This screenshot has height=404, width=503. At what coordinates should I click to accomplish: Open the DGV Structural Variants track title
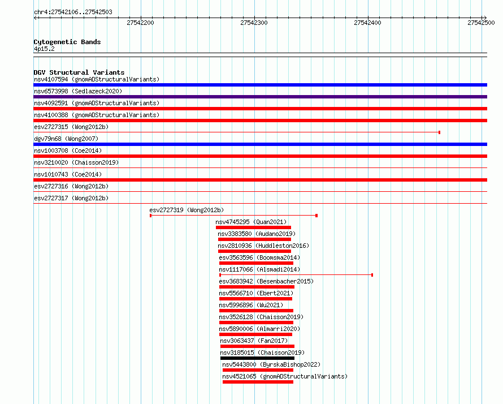tap(79, 72)
